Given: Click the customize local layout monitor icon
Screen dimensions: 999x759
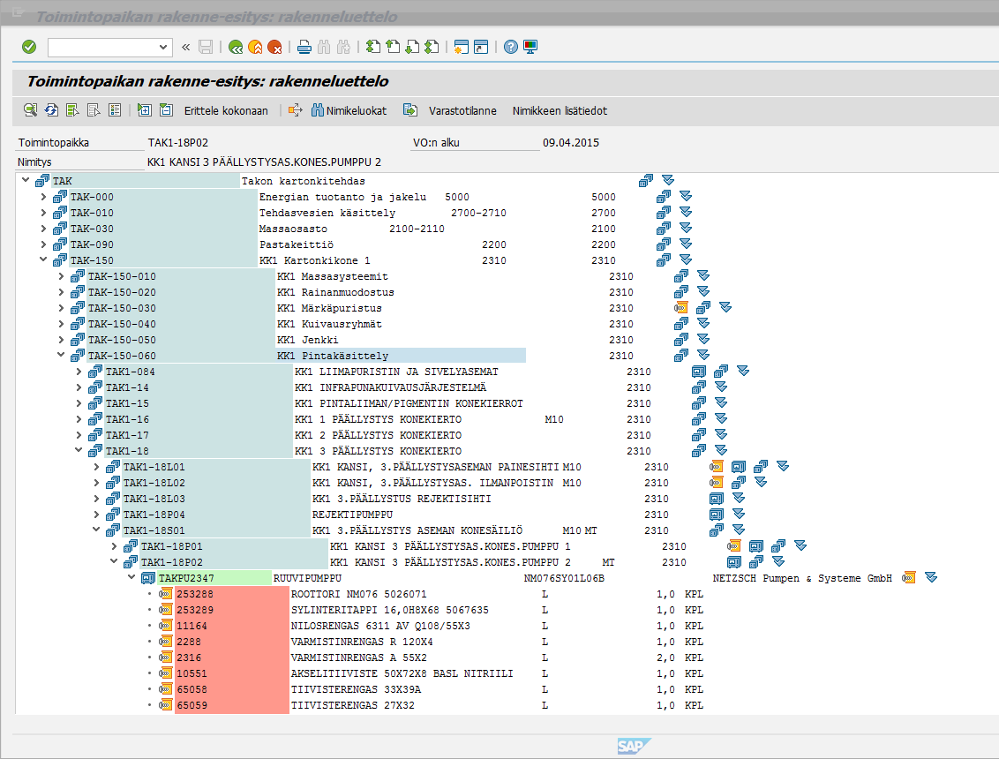Looking at the screenshot, I should pos(530,47).
